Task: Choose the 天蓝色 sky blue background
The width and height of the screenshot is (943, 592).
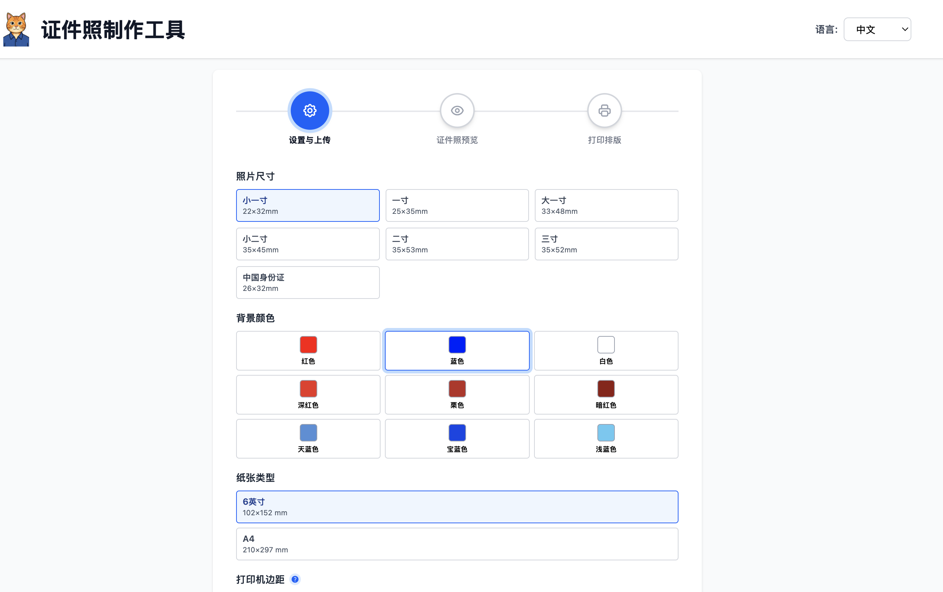Action: 308,439
